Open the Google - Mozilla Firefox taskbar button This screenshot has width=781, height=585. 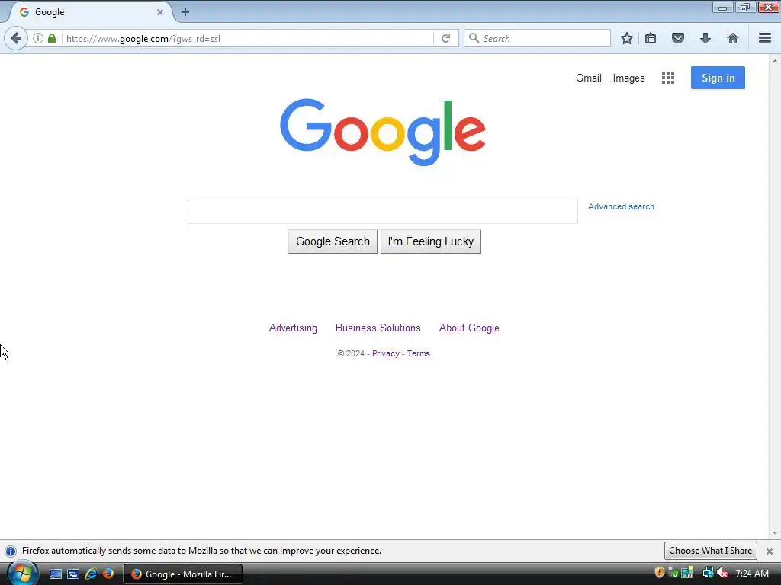point(183,574)
